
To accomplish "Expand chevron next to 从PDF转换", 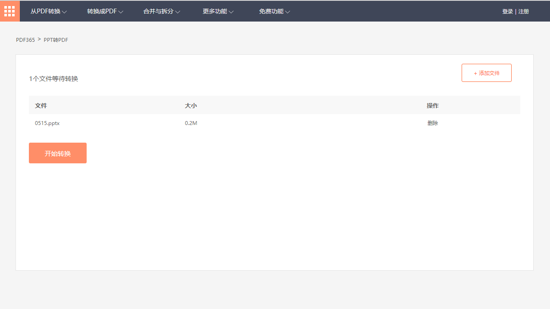I will pyautogui.click(x=64, y=12).
